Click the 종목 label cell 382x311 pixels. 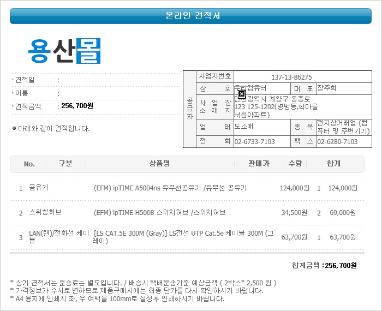[303, 127]
